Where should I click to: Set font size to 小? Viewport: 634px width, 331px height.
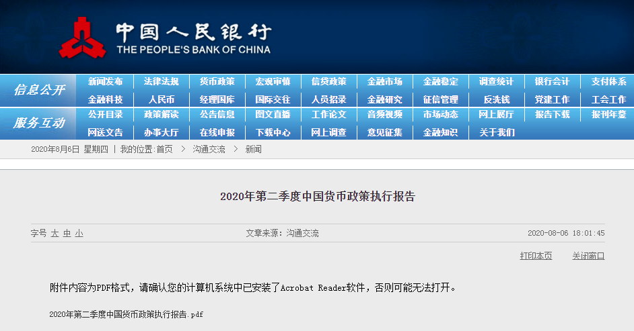pos(79,234)
